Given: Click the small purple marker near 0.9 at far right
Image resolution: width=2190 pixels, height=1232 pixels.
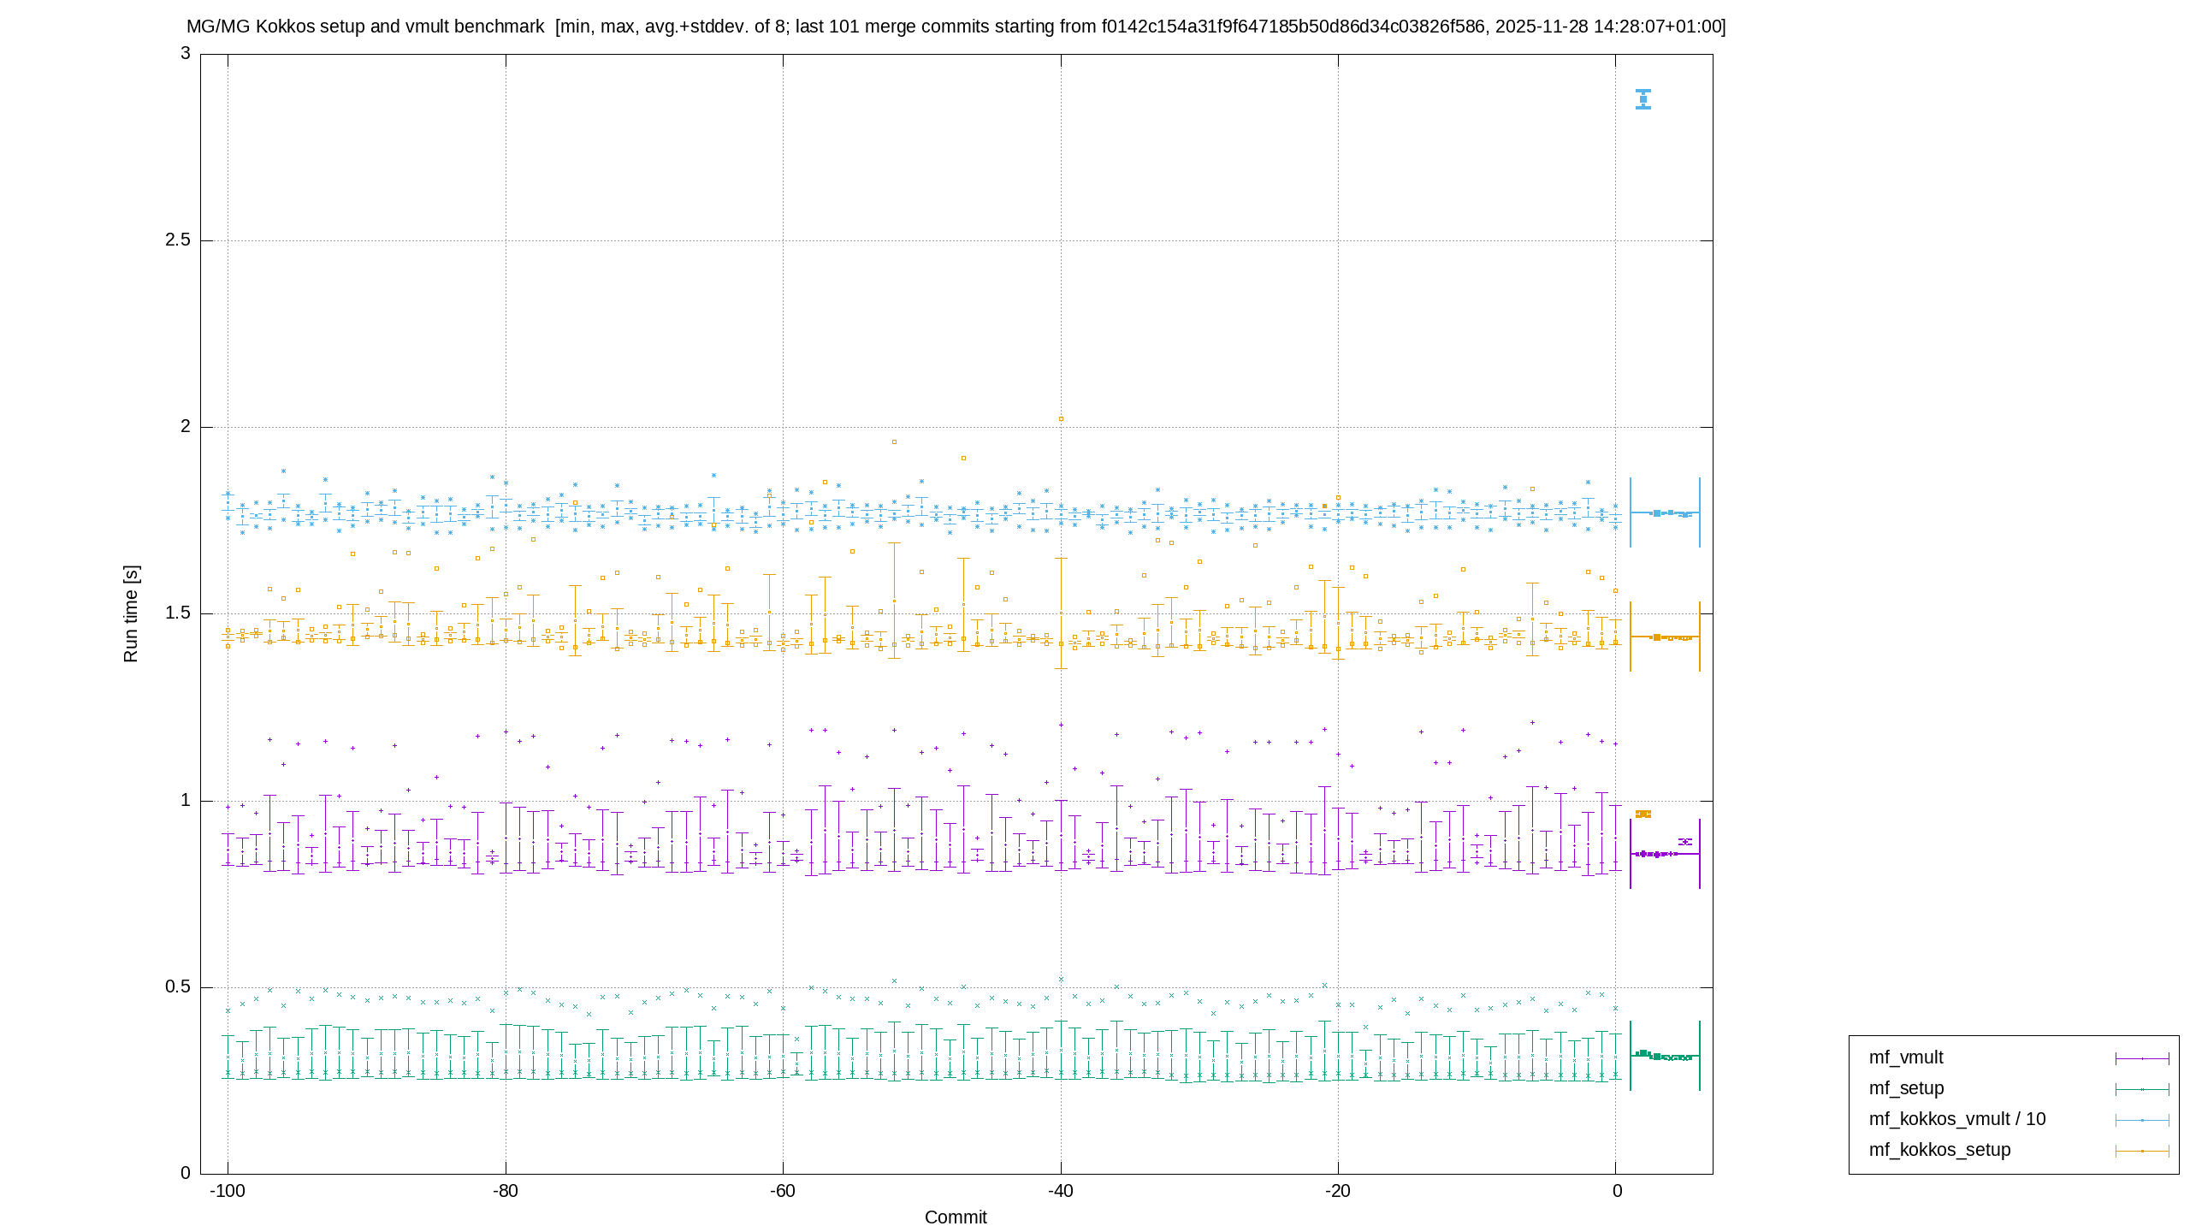Looking at the screenshot, I should click(1685, 842).
